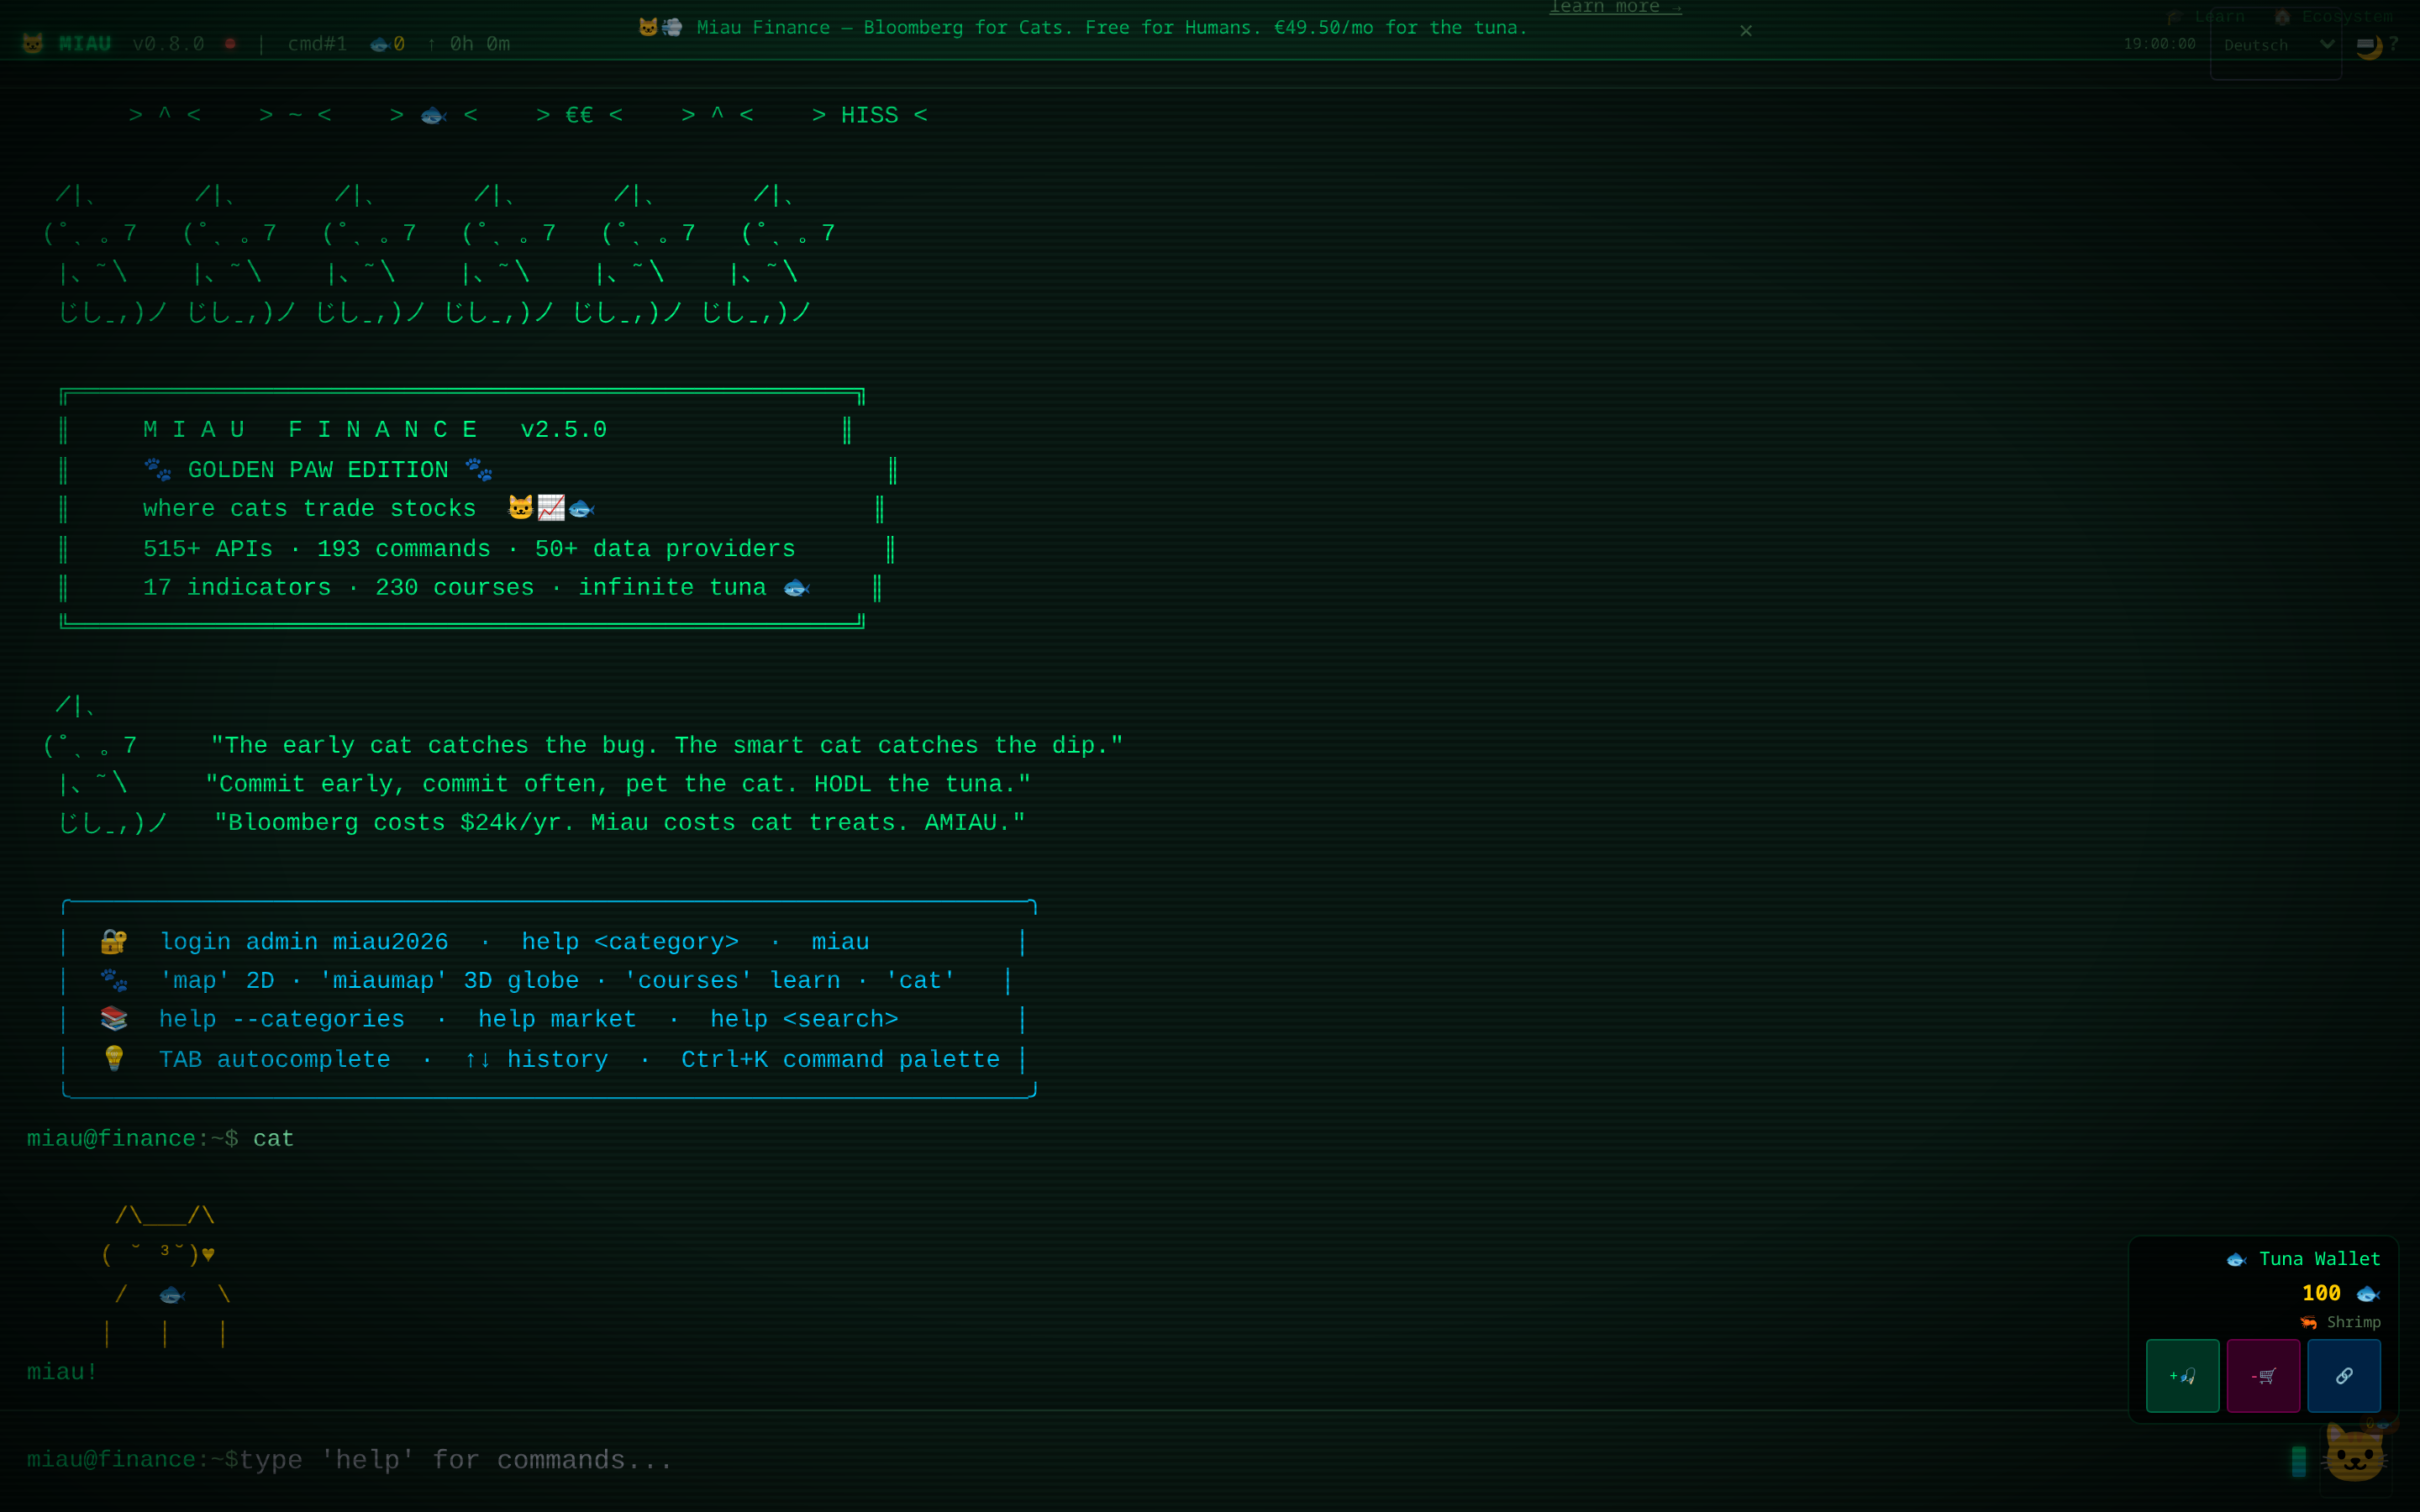Click the '193 commands' stat

pyautogui.click(x=404, y=549)
